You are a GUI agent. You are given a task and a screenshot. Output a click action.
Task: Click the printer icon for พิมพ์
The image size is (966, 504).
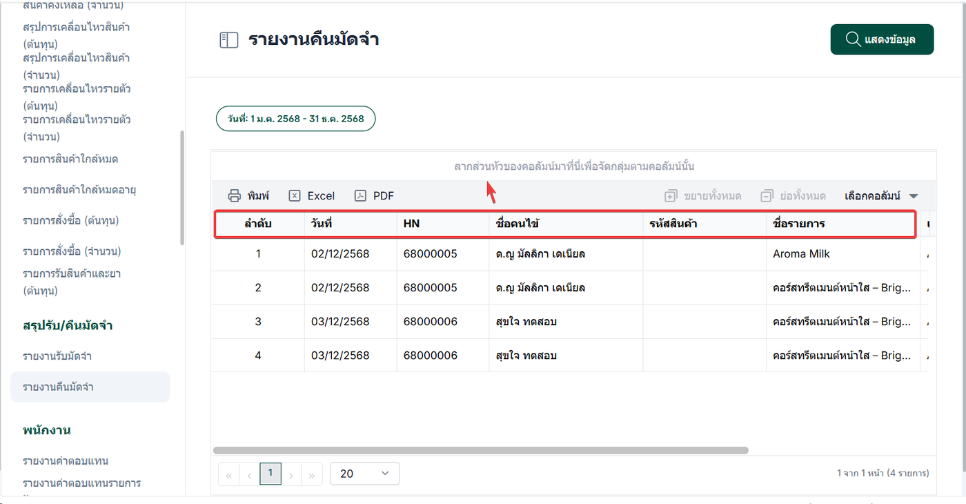235,196
